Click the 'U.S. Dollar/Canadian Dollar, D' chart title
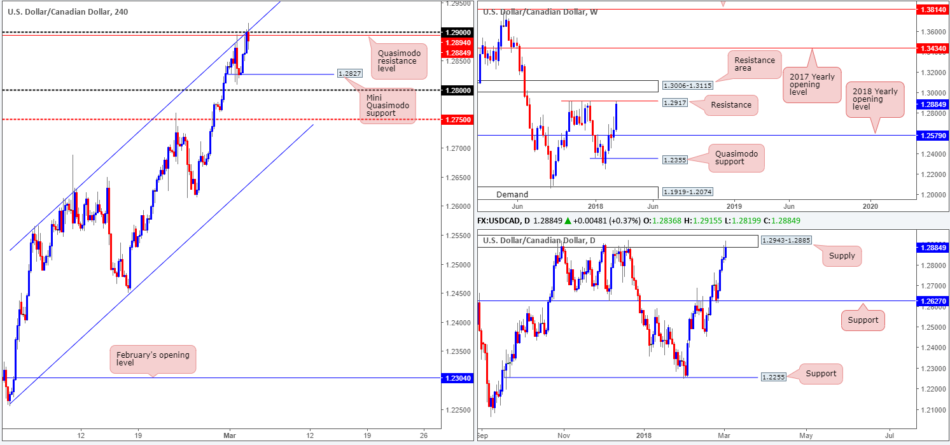 (x=540, y=239)
